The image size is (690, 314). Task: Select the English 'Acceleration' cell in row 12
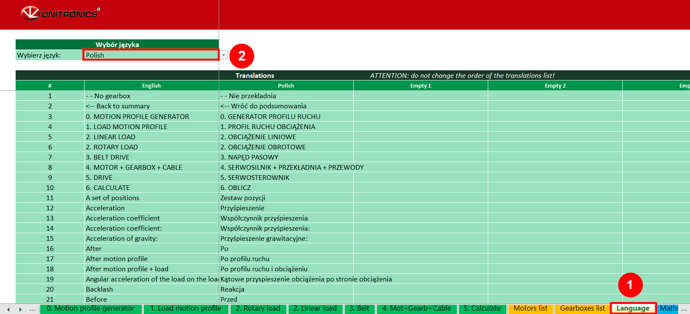(151, 208)
